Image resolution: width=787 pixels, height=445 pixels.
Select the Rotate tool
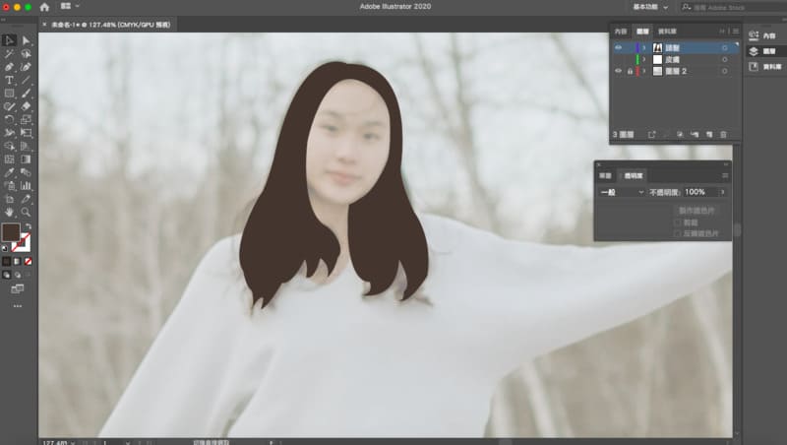point(9,119)
